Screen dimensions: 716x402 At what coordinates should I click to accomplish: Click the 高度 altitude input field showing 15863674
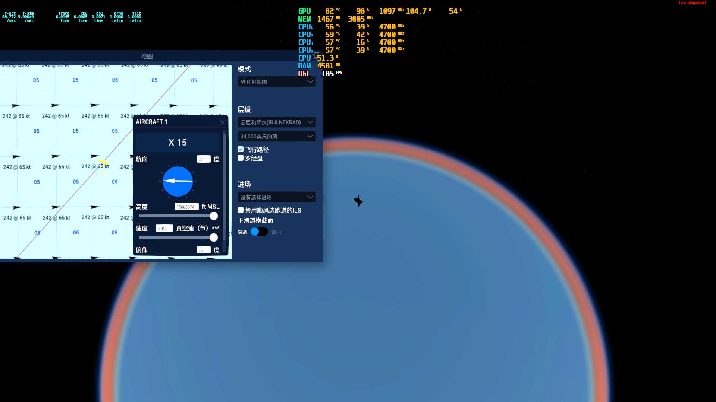pos(186,207)
